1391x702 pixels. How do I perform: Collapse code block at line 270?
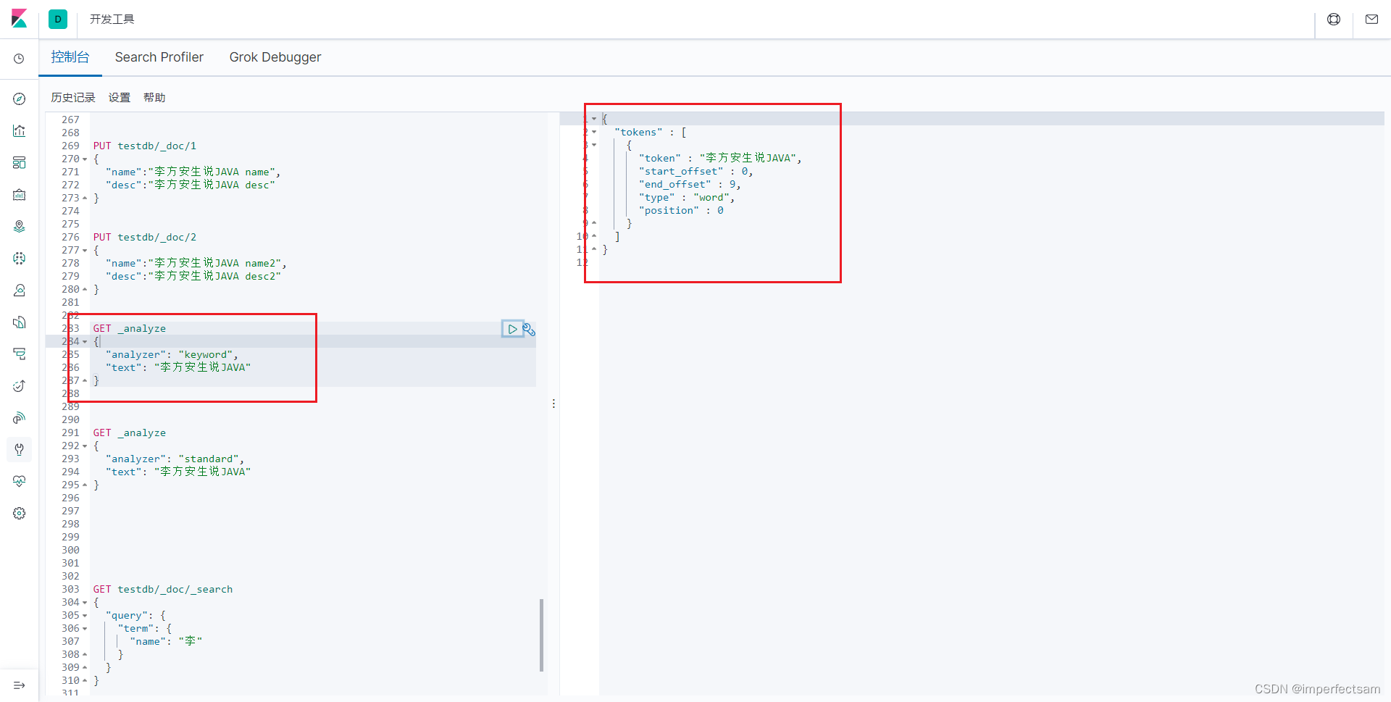85,159
